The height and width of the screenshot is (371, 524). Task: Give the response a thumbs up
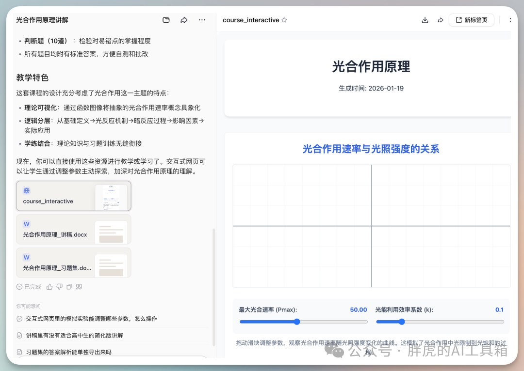tap(49, 287)
